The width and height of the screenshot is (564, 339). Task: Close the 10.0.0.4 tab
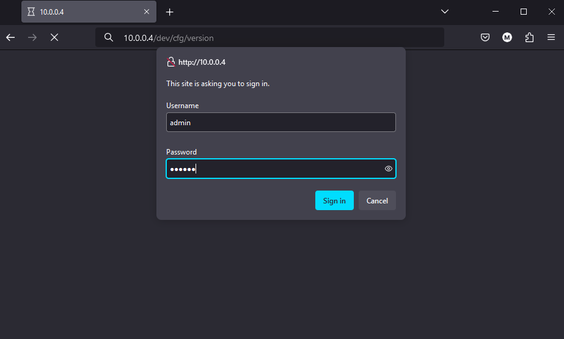[147, 12]
